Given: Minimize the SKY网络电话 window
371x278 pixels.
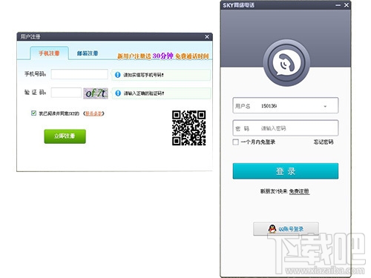Looking at the screenshot, I should click(338, 5).
